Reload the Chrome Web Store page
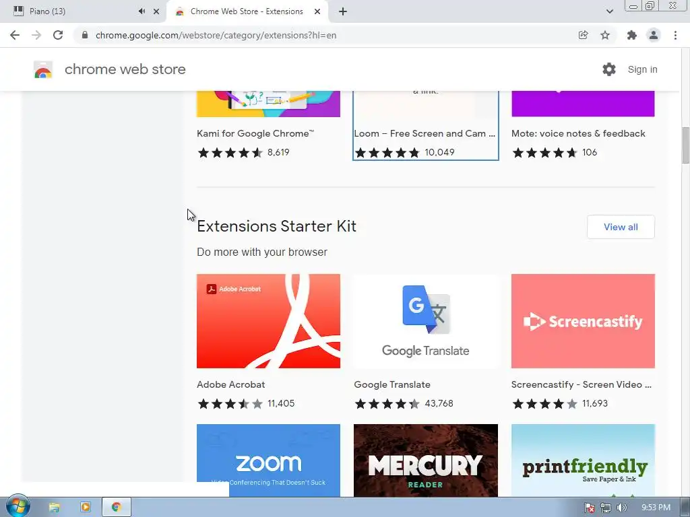Image resolution: width=690 pixels, height=517 pixels. point(58,35)
